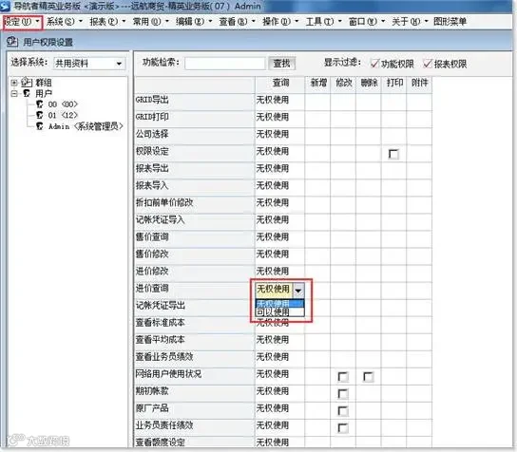Open the 选择系统 dropdown (共用资料)

(x=89, y=64)
